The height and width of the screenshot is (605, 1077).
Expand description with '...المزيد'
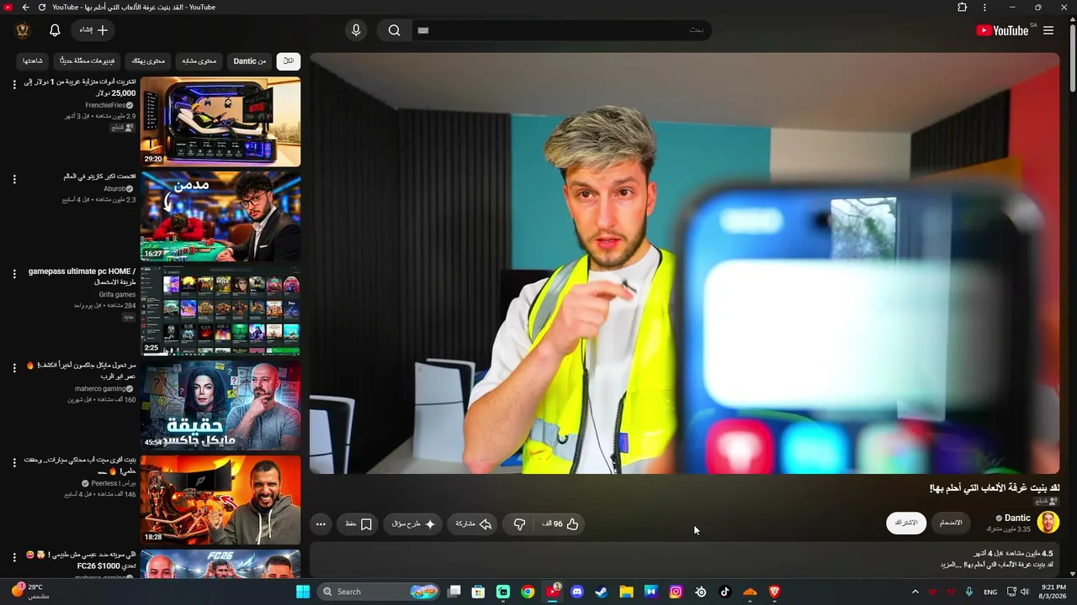[952, 565]
